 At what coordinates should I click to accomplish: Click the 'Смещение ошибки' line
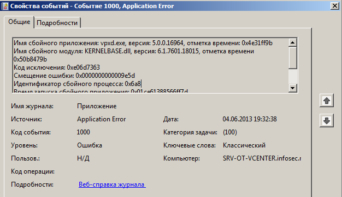point(74,76)
